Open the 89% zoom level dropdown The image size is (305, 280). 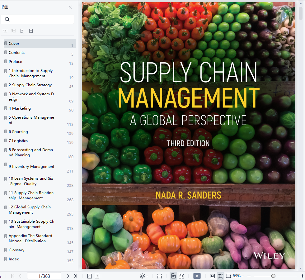[x=238, y=276]
